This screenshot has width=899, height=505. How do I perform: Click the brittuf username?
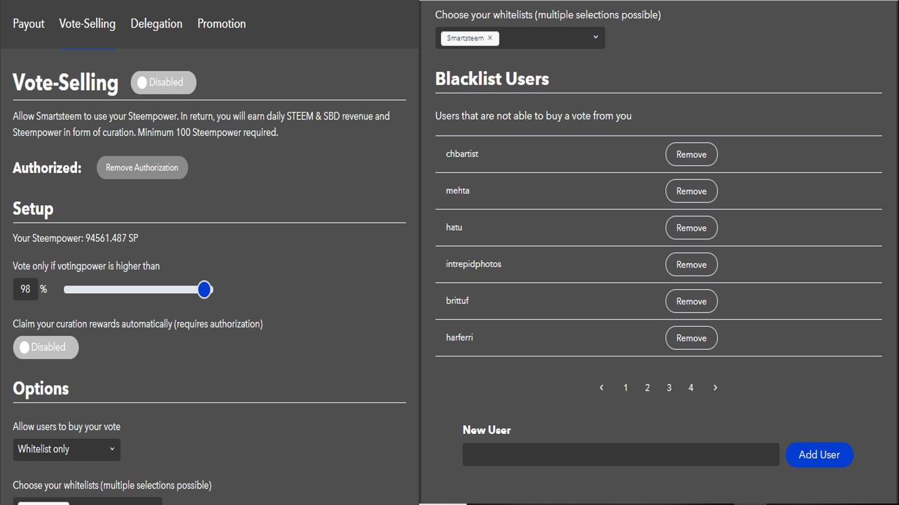point(457,301)
